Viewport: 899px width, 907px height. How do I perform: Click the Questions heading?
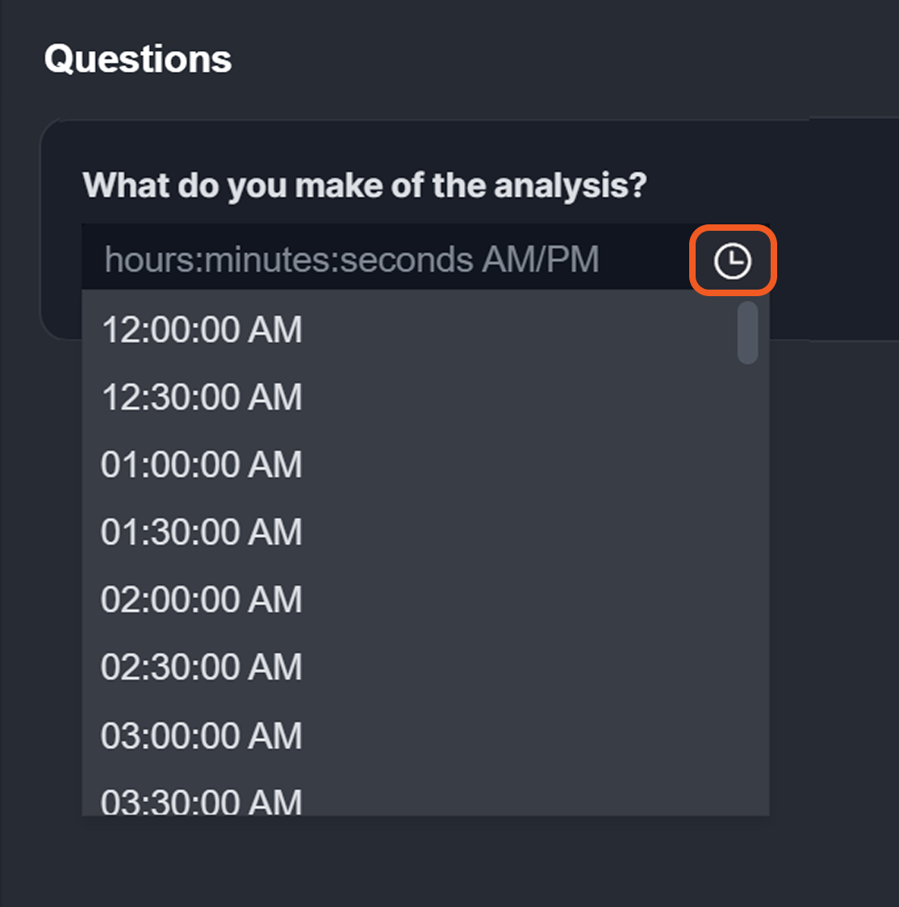click(x=138, y=59)
